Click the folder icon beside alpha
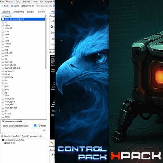 [3, 25]
